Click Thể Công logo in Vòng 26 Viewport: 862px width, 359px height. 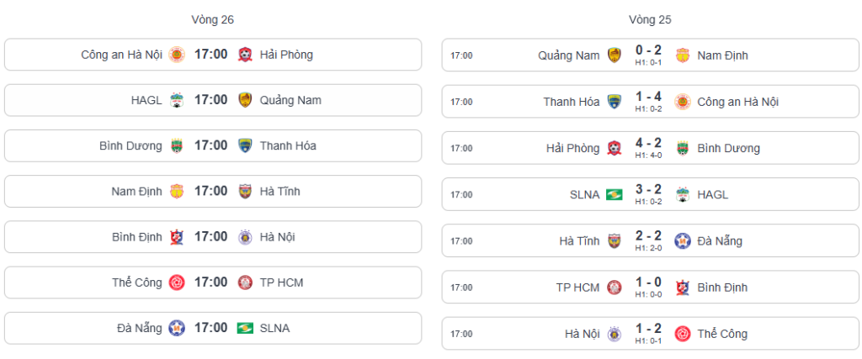[x=177, y=282]
